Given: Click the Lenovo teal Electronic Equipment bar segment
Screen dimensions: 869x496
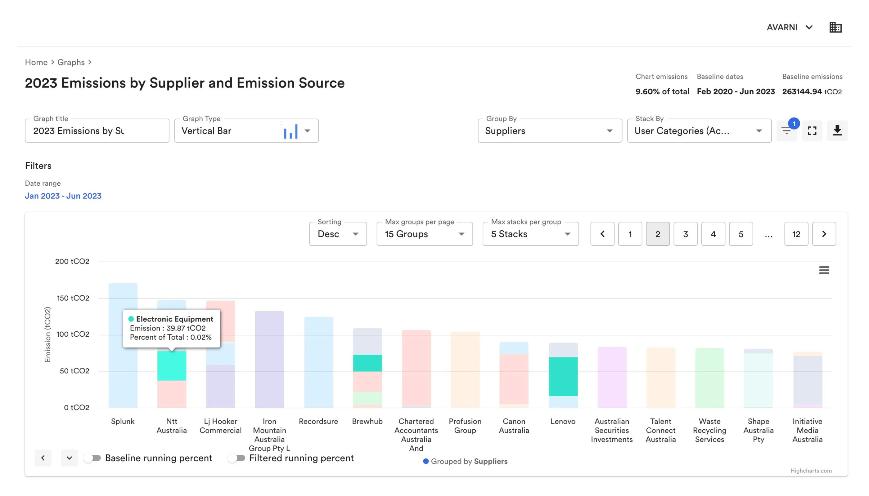Looking at the screenshot, I should click(x=563, y=376).
